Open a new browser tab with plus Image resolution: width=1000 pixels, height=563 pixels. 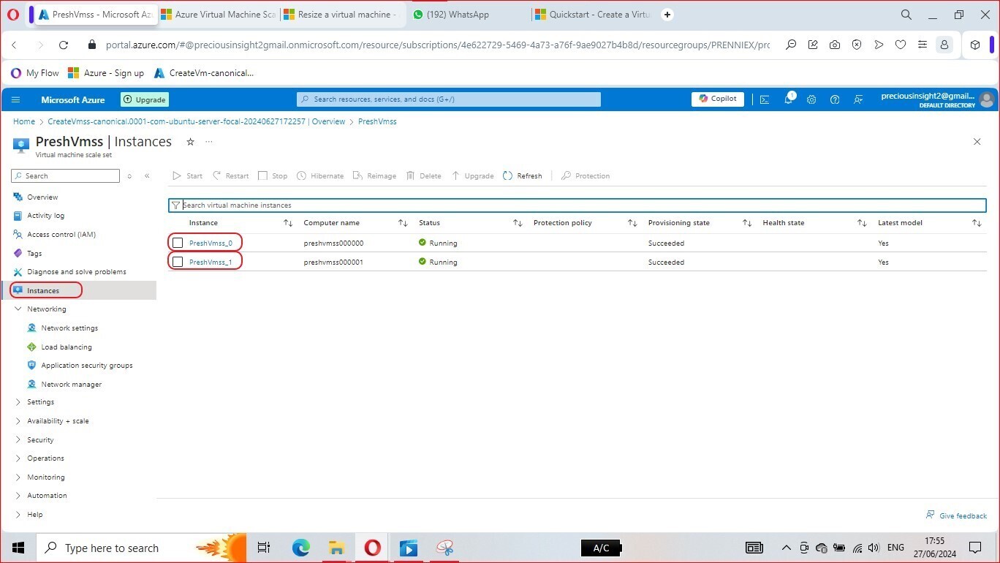667,15
